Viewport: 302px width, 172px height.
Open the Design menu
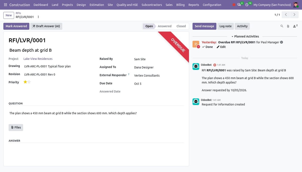(81, 5)
